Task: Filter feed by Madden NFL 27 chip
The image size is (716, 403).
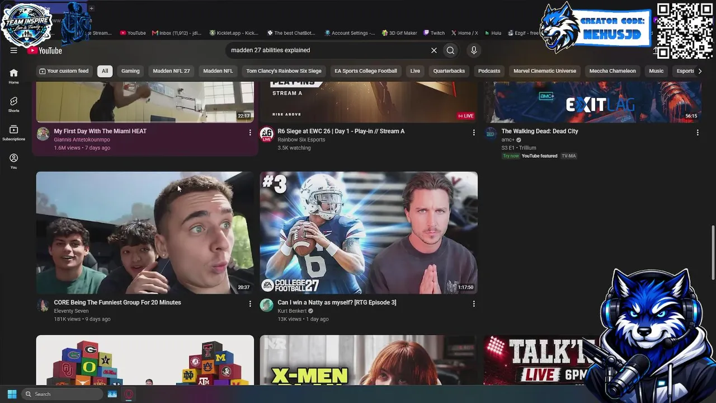Action: pyautogui.click(x=171, y=71)
